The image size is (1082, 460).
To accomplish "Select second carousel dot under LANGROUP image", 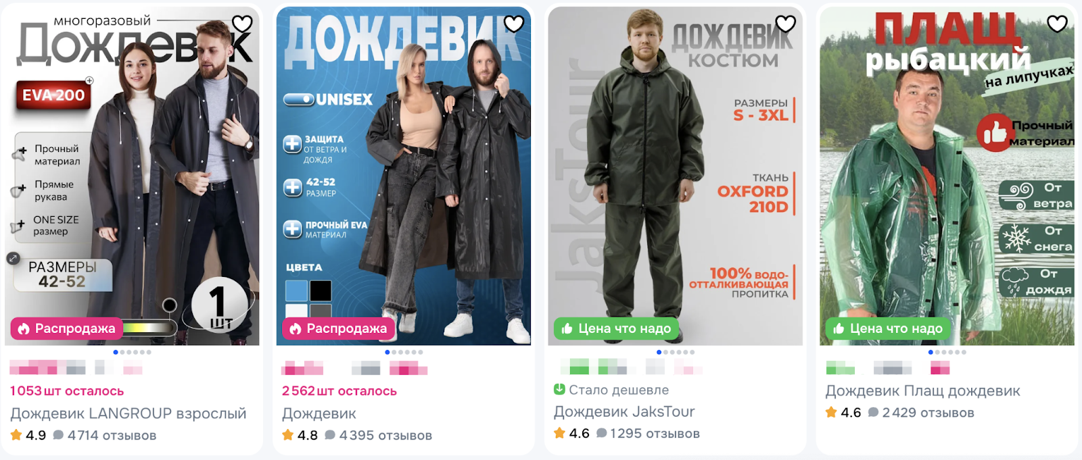I will (x=122, y=352).
